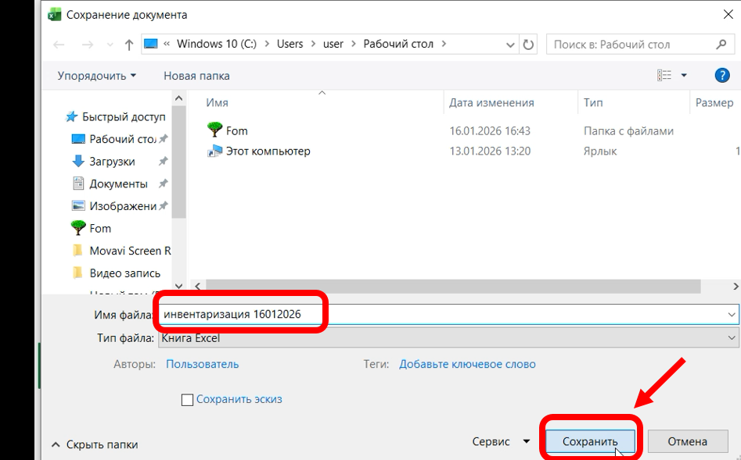This screenshot has height=460, width=741.
Task: Click the Новая папка button
Action: pyautogui.click(x=196, y=76)
